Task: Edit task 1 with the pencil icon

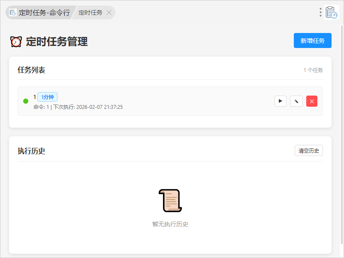Action: (296, 101)
